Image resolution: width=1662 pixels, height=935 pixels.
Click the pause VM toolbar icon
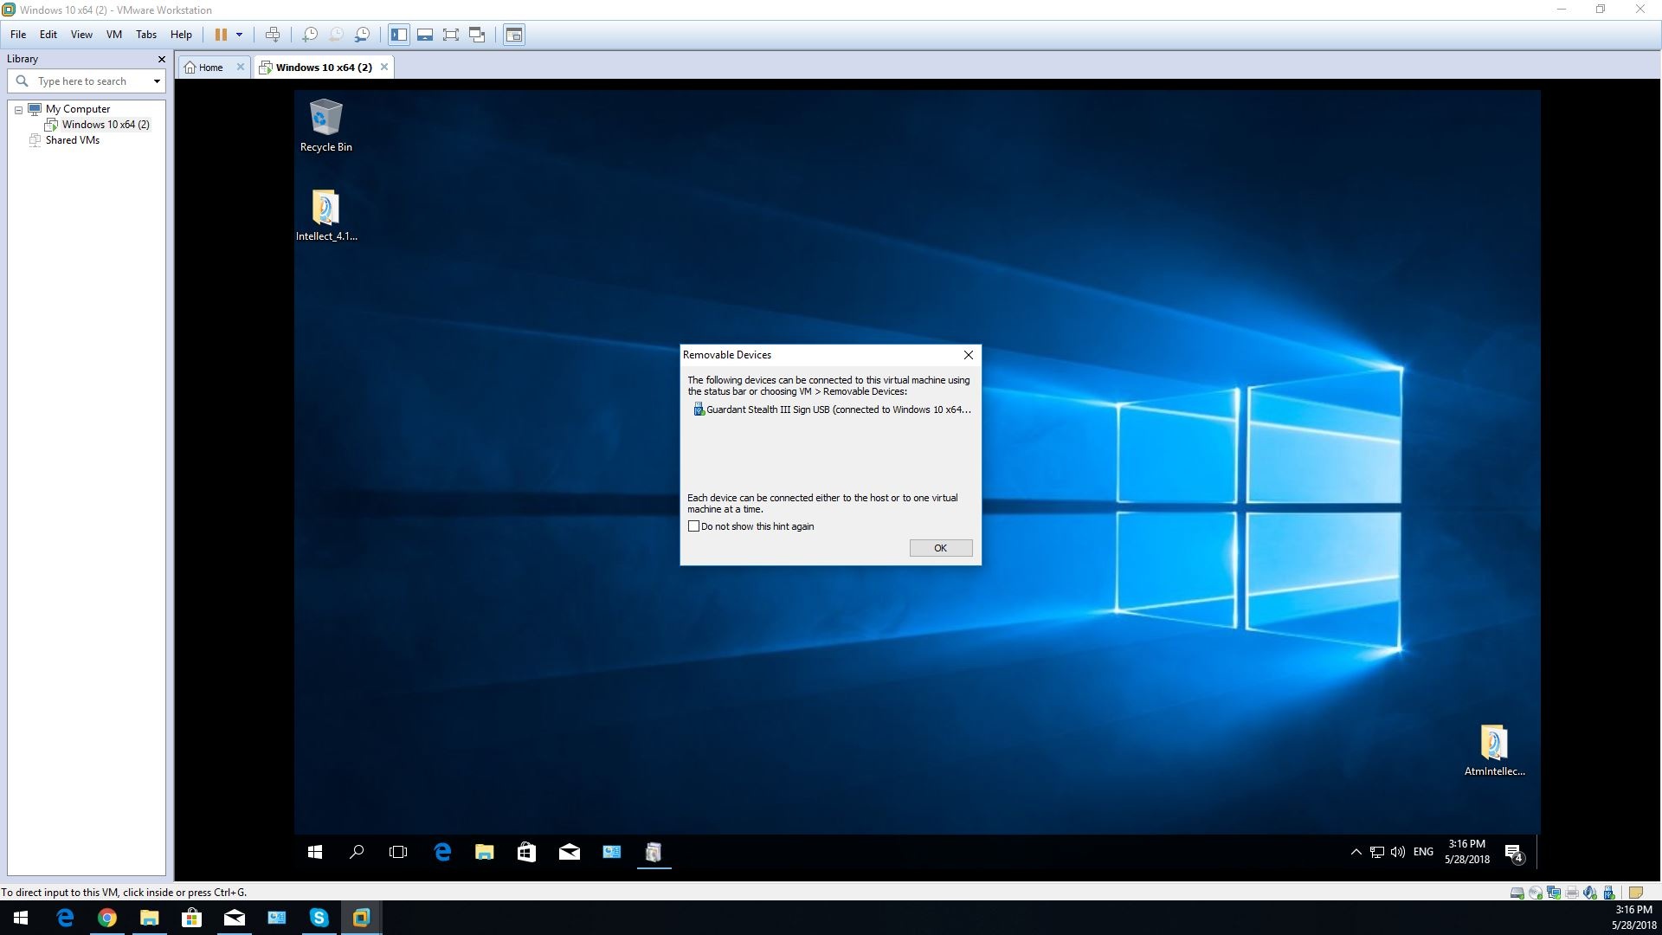click(221, 35)
